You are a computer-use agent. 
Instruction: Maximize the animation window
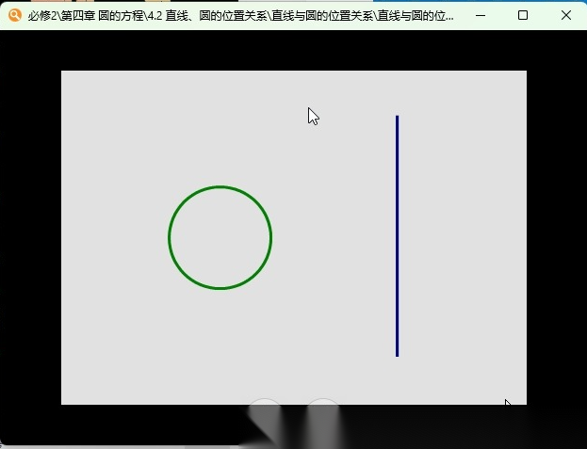523,15
